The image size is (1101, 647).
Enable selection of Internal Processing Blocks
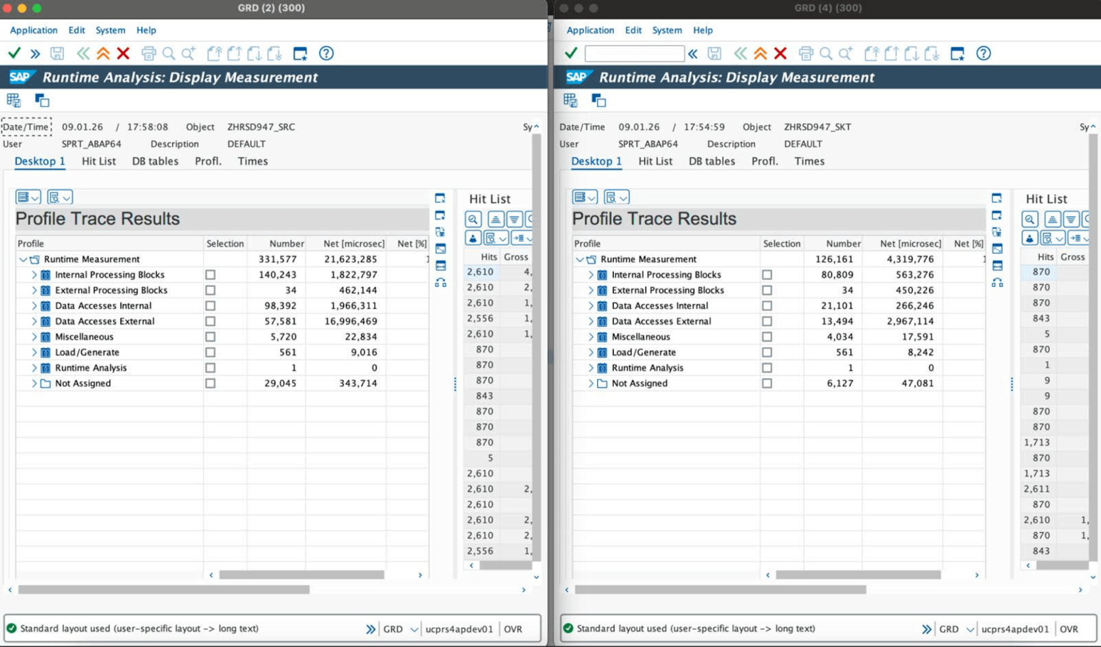(x=210, y=274)
